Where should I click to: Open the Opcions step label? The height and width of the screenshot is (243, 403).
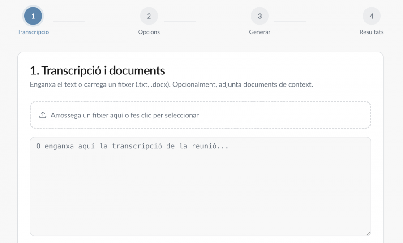[149, 32]
